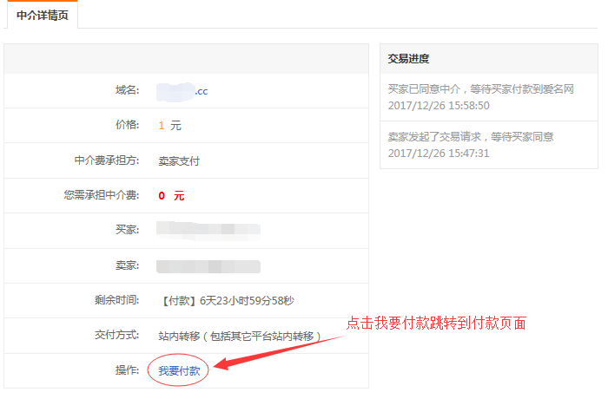Click the 域名 row label
Image resolution: width=608 pixels, height=399 pixels.
tap(127, 90)
